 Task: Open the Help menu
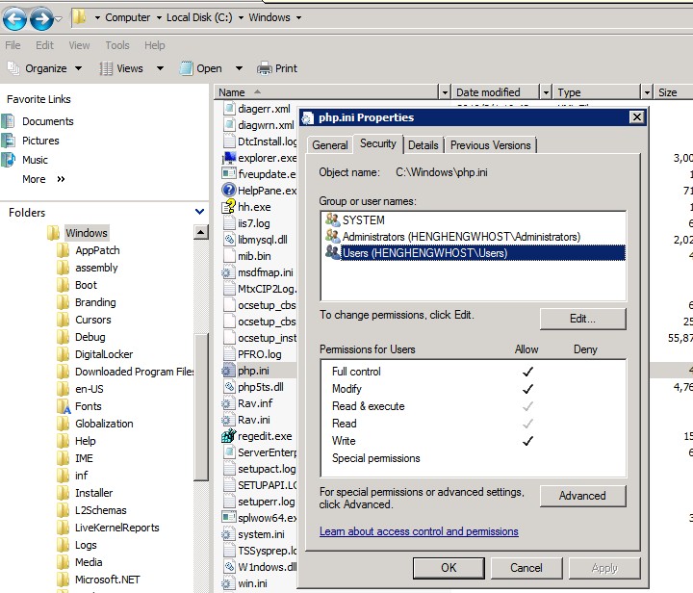pyautogui.click(x=155, y=45)
